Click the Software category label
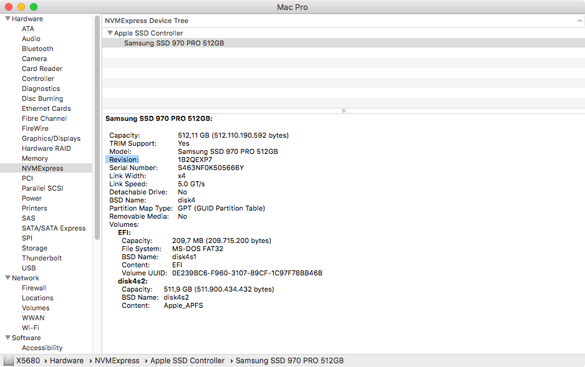 pyautogui.click(x=26, y=338)
